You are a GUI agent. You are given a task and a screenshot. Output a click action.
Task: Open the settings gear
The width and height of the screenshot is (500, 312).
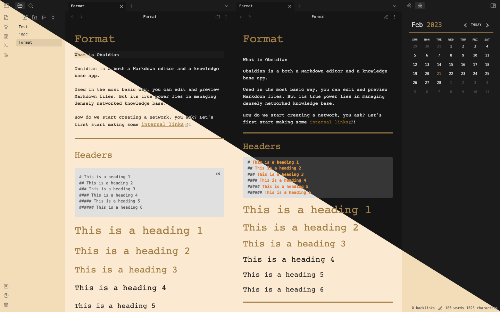(x=6, y=305)
